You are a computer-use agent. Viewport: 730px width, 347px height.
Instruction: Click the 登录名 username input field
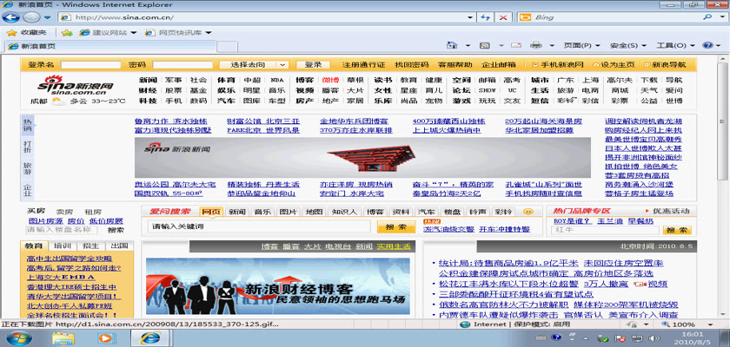point(90,65)
